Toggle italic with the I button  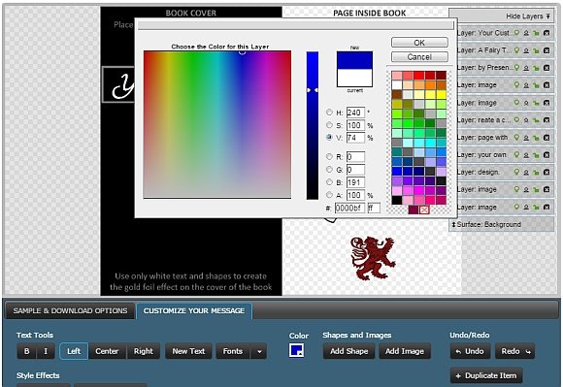(x=46, y=351)
